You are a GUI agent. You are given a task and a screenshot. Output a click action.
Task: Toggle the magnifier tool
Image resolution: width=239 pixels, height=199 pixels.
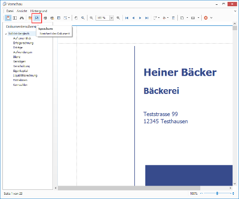(x=83, y=18)
